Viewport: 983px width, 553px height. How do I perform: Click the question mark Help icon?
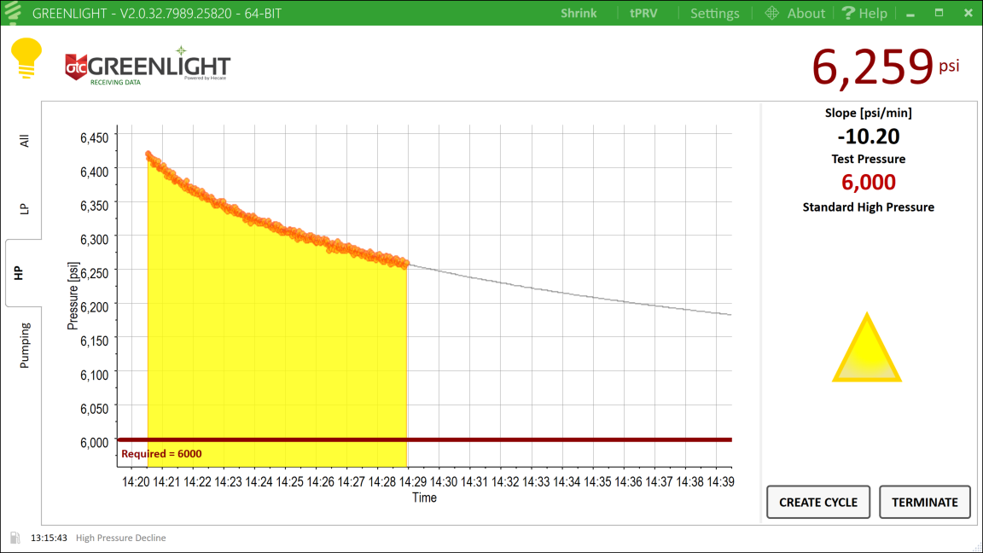point(848,13)
